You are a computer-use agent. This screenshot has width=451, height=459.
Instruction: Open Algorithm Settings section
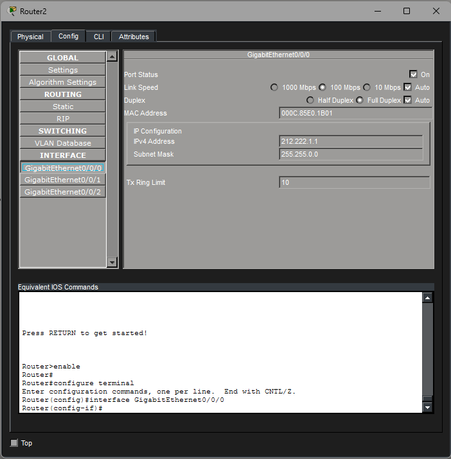point(62,82)
